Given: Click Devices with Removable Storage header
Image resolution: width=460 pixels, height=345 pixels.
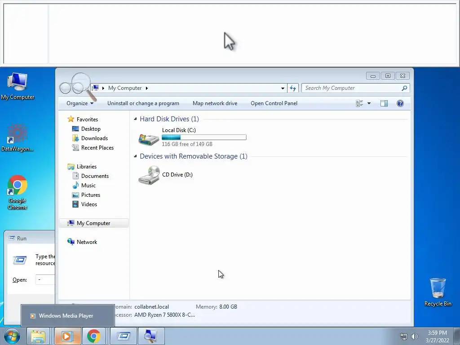Looking at the screenshot, I should coord(194,156).
